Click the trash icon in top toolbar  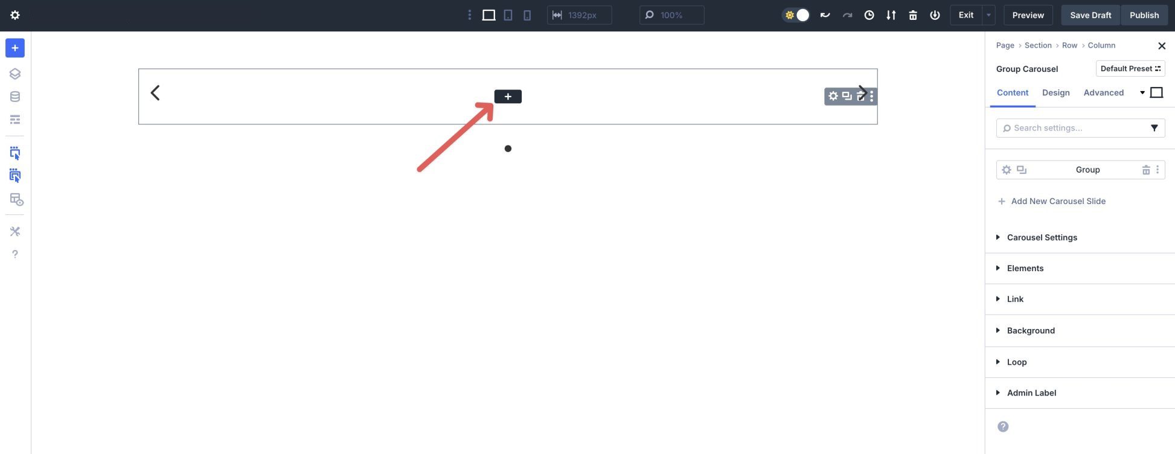[x=913, y=15]
